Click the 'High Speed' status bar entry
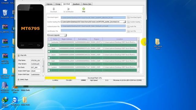This screenshot has width=196, height=110. coord(94,80)
